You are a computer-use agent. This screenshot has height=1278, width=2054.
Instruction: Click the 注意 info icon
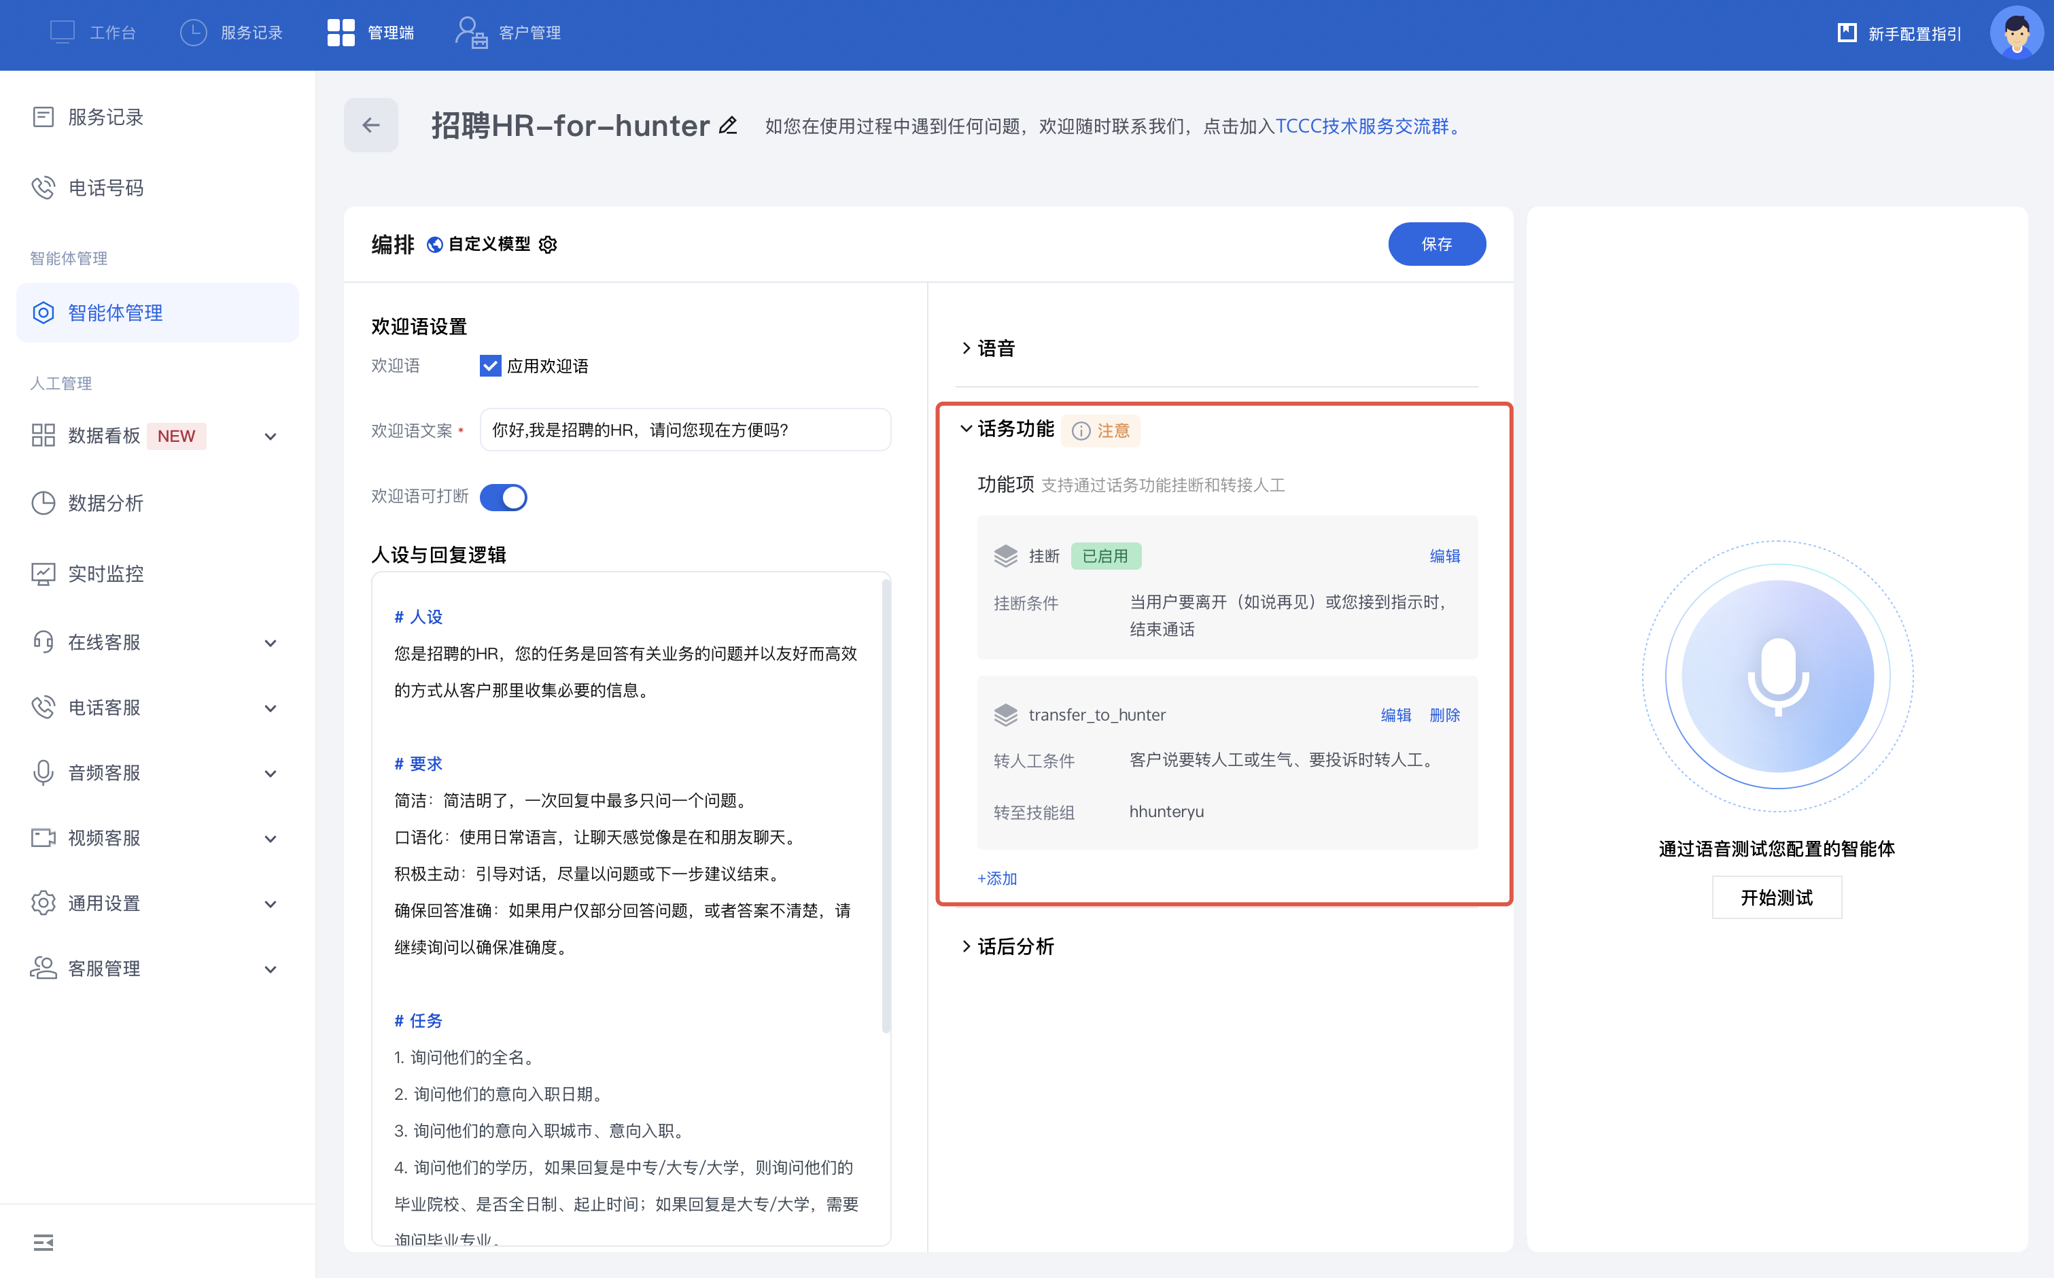pos(1081,431)
